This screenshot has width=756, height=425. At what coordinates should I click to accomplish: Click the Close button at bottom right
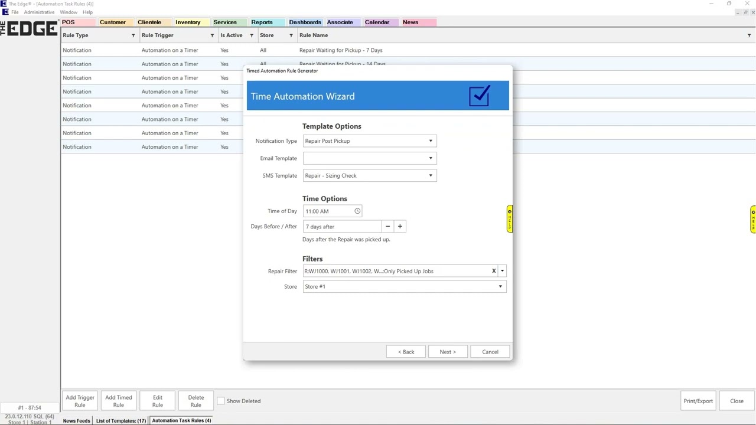(737, 401)
